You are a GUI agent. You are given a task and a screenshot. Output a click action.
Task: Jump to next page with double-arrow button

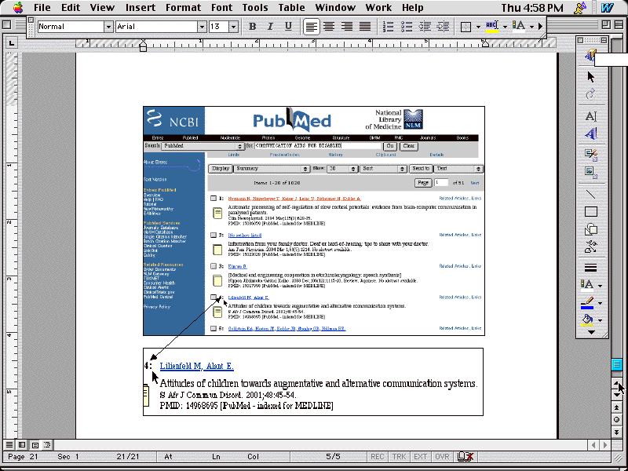(616, 432)
